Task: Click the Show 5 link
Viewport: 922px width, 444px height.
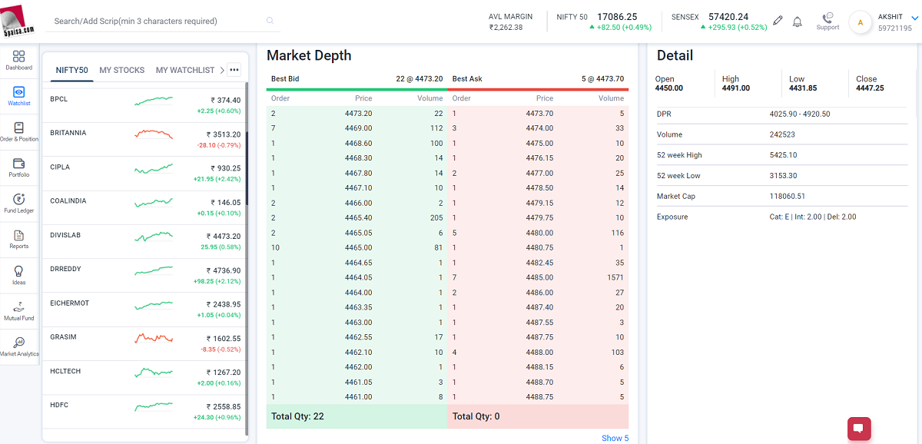Action: click(x=615, y=437)
